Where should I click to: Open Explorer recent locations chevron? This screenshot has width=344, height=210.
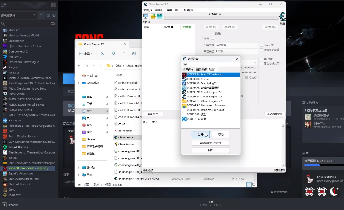click(x=94, y=65)
